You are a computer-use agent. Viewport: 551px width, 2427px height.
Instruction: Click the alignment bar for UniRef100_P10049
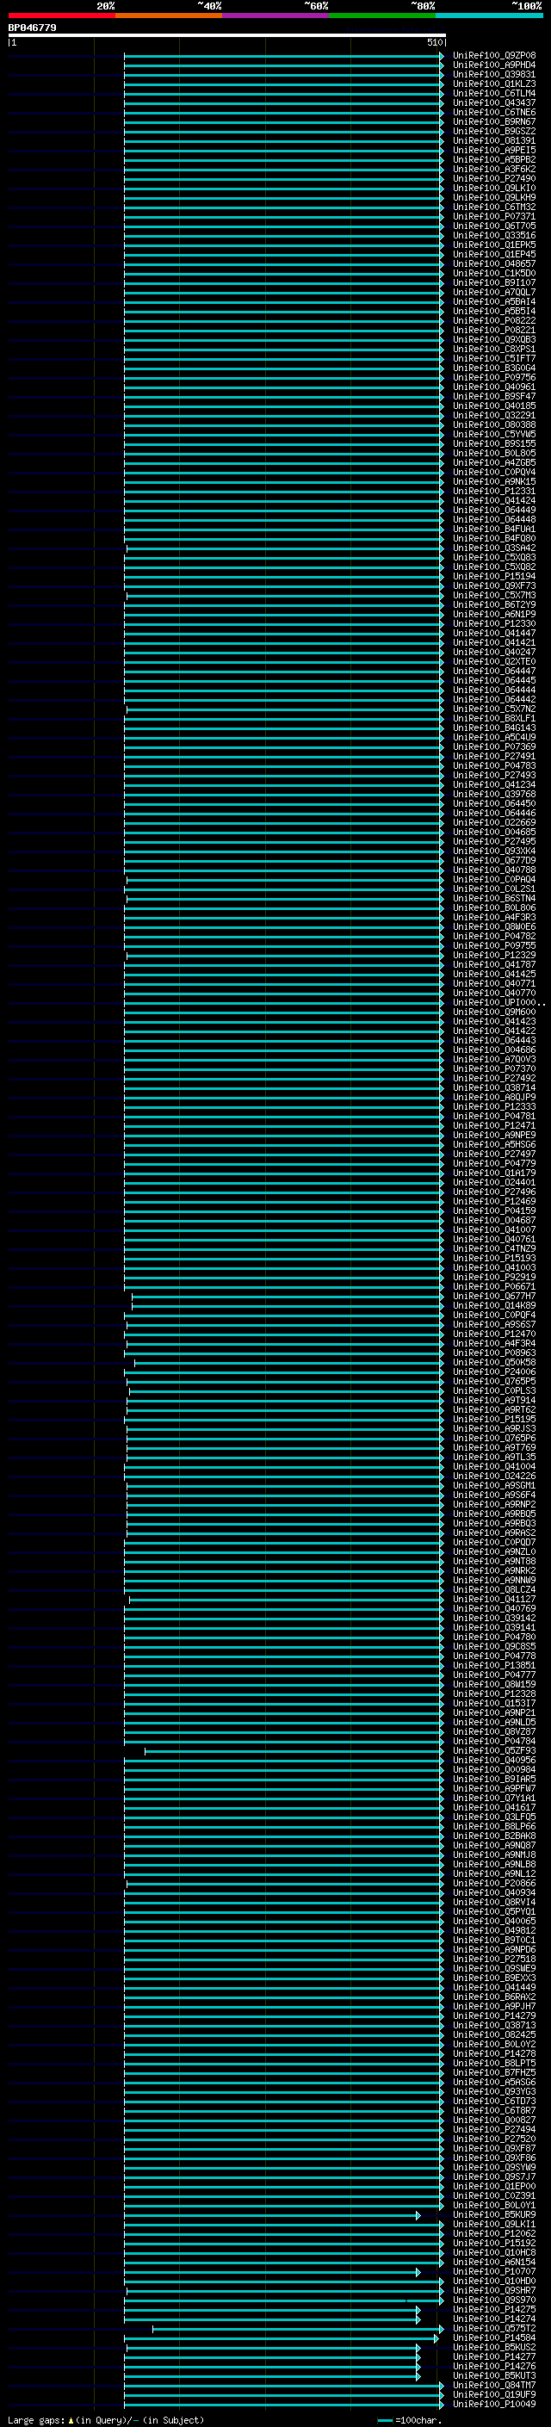(283, 2404)
